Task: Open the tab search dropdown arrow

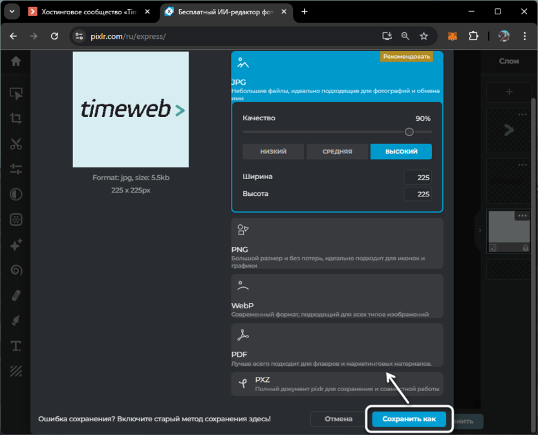Action: (x=12, y=12)
